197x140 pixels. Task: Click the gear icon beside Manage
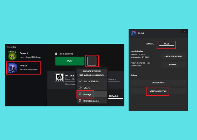pos(80,94)
